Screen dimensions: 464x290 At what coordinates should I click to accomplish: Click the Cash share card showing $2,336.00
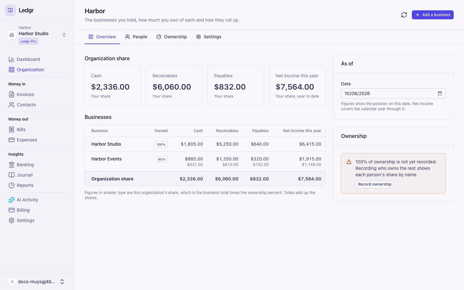pyautogui.click(x=113, y=86)
